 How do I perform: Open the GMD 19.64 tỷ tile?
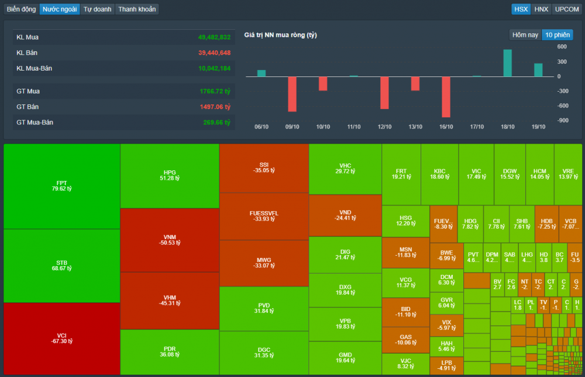[346, 358]
